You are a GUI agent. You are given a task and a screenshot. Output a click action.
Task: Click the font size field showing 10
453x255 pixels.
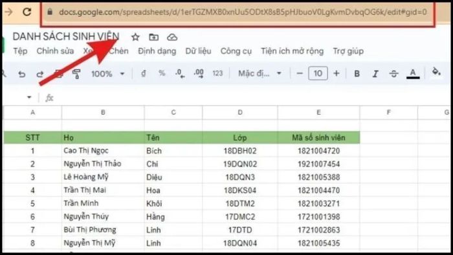click(318, 73)
